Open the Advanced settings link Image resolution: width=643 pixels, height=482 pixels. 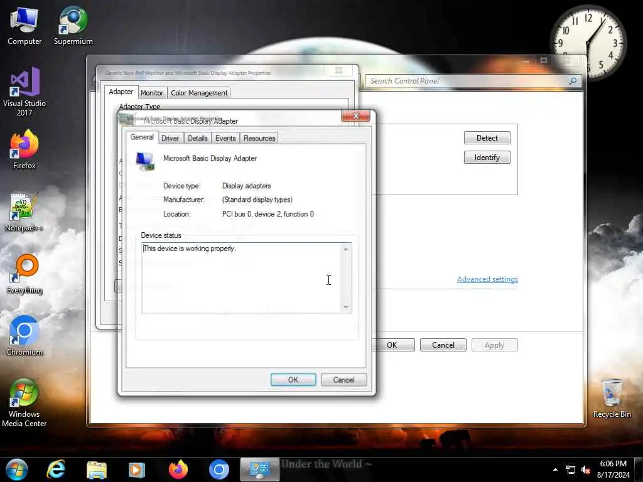point(487,279)
